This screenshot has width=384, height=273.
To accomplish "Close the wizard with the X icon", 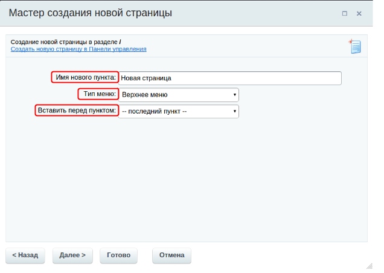I will [x=359, y=13].
